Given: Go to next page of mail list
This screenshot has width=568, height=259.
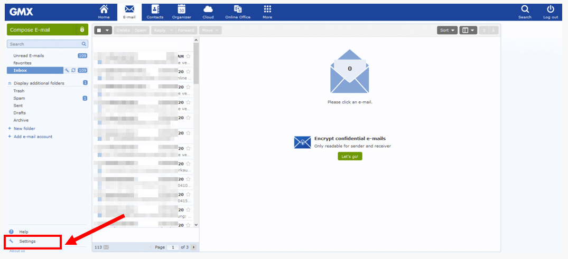Looking at the screenshot, I should (x=194, y=247).
